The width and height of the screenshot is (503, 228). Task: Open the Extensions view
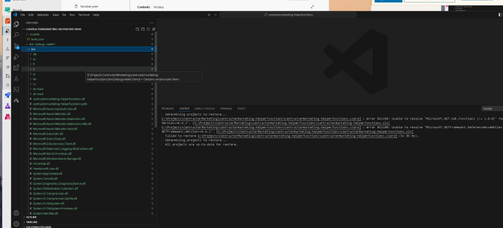(x=16, y=68)
